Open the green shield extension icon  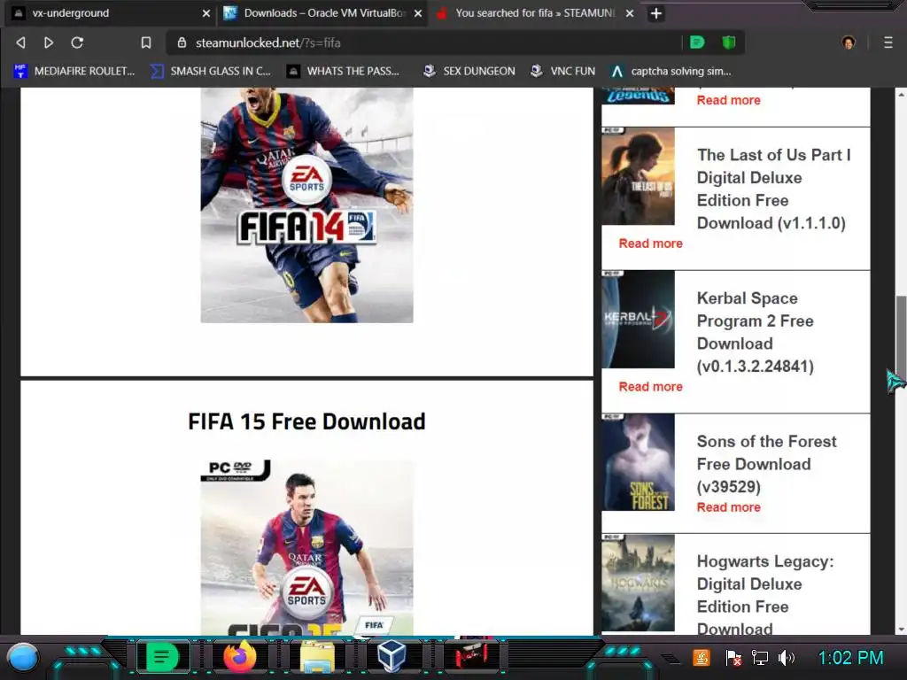pyautogui.click(x=729, y=42)
